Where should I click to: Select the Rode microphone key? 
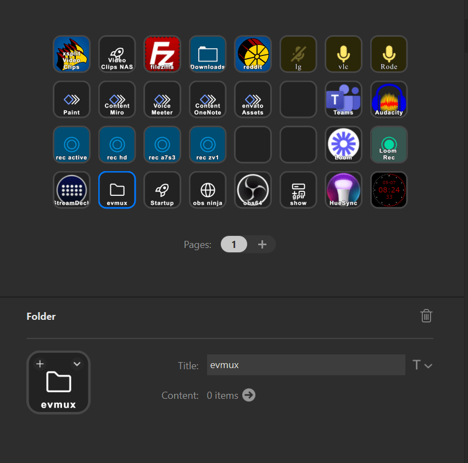[x=388, y=54]
